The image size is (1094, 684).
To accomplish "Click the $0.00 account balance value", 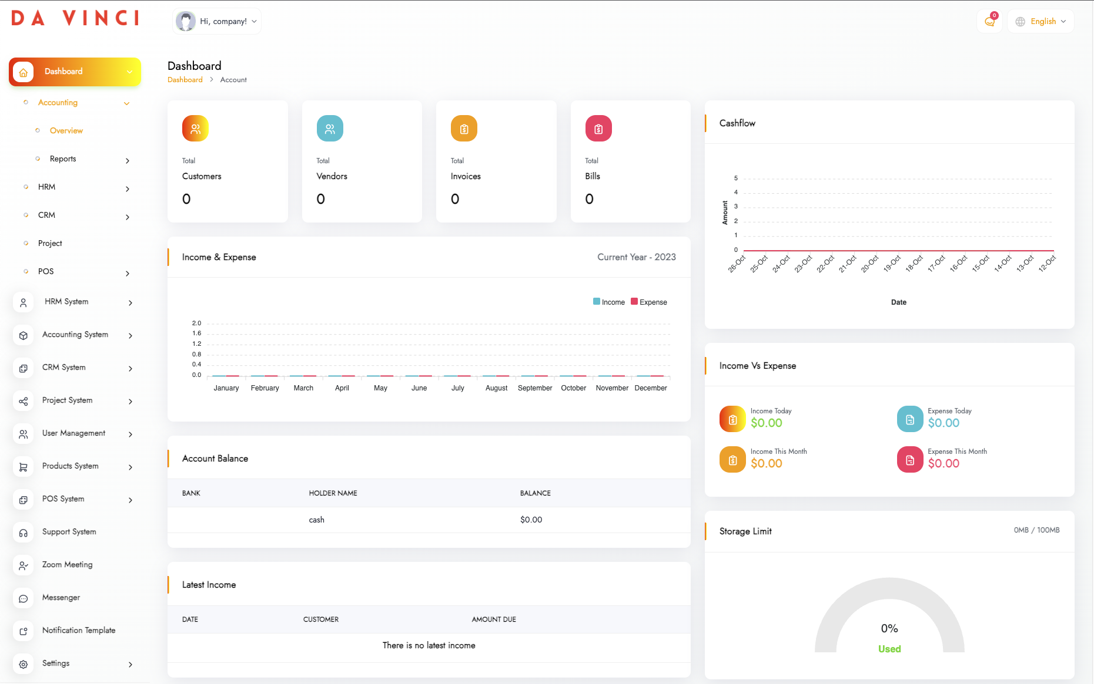I will pyautogui.click(x=531, y=520).
